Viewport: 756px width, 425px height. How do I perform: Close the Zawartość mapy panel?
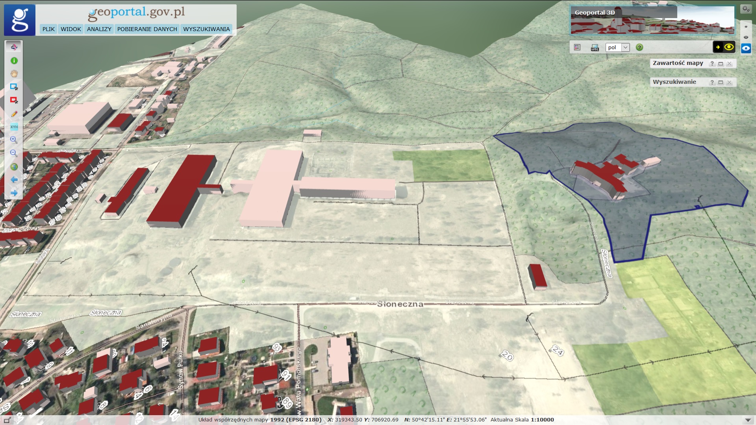click(729, 63)
